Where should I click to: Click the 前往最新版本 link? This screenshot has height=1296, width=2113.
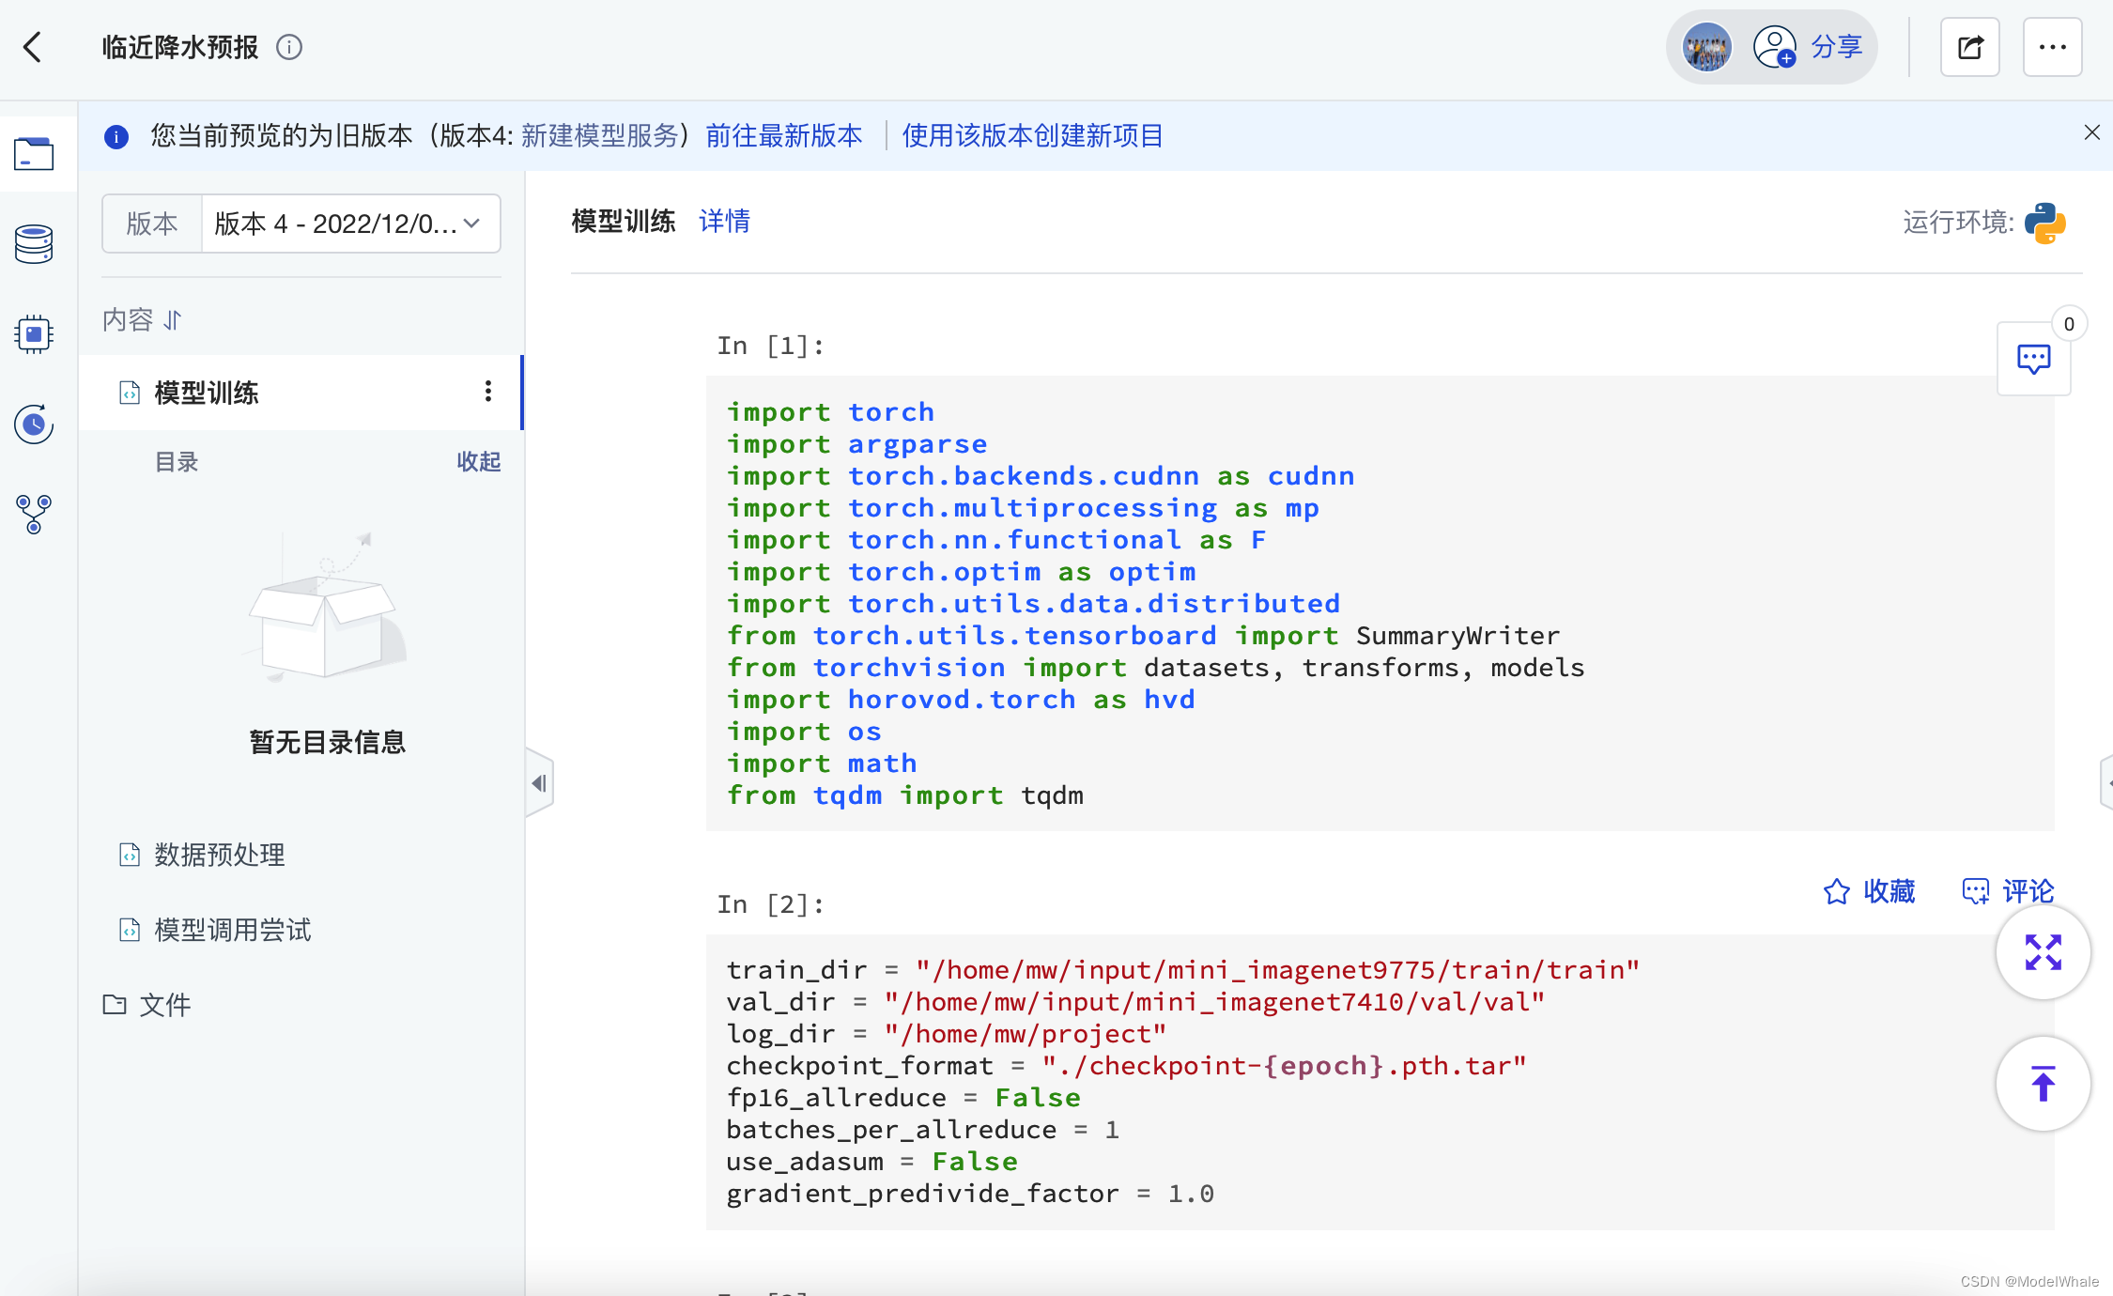[783, 136]
